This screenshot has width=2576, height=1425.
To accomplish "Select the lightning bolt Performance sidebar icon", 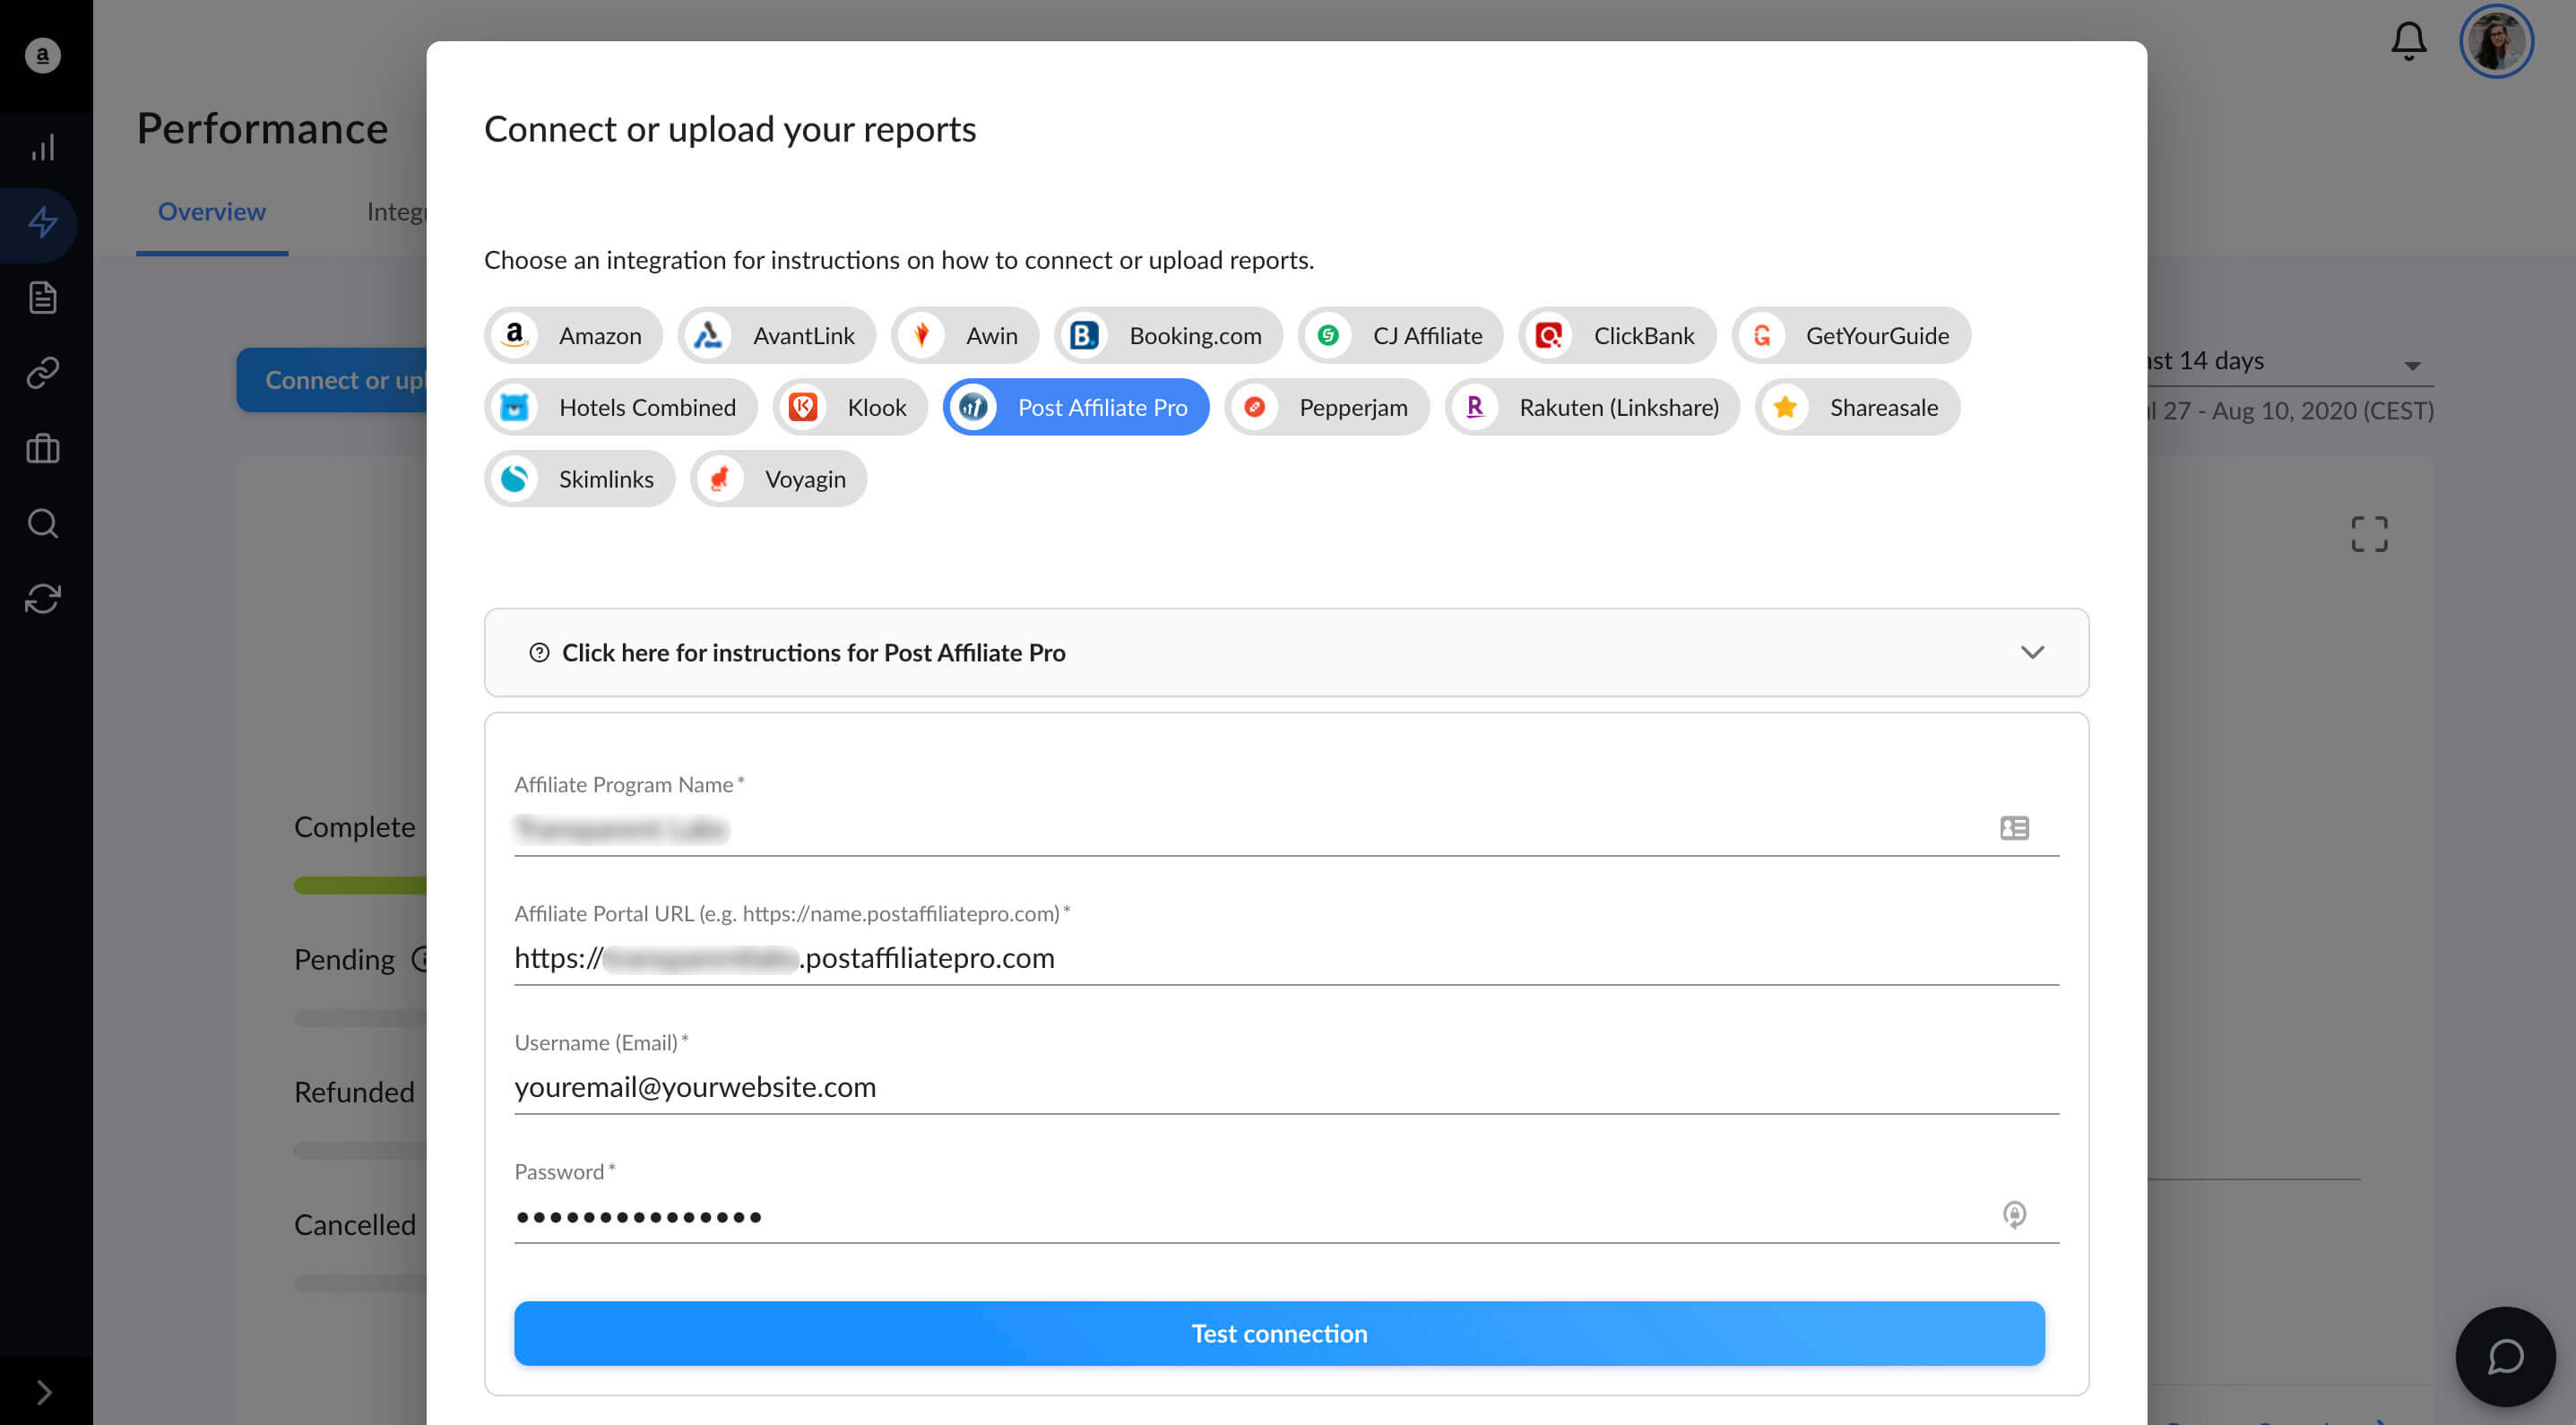I will point(43,223).
